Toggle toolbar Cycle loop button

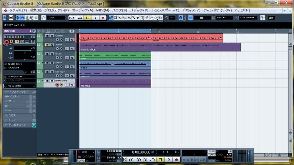coord(80,18)
